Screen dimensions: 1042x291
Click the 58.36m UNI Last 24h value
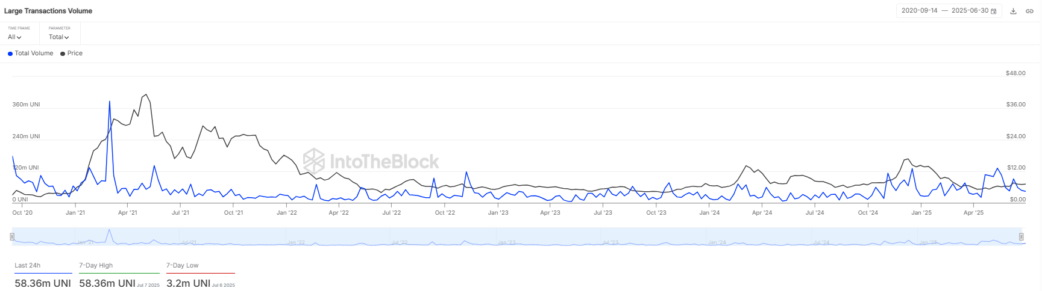tap(43, 283)
